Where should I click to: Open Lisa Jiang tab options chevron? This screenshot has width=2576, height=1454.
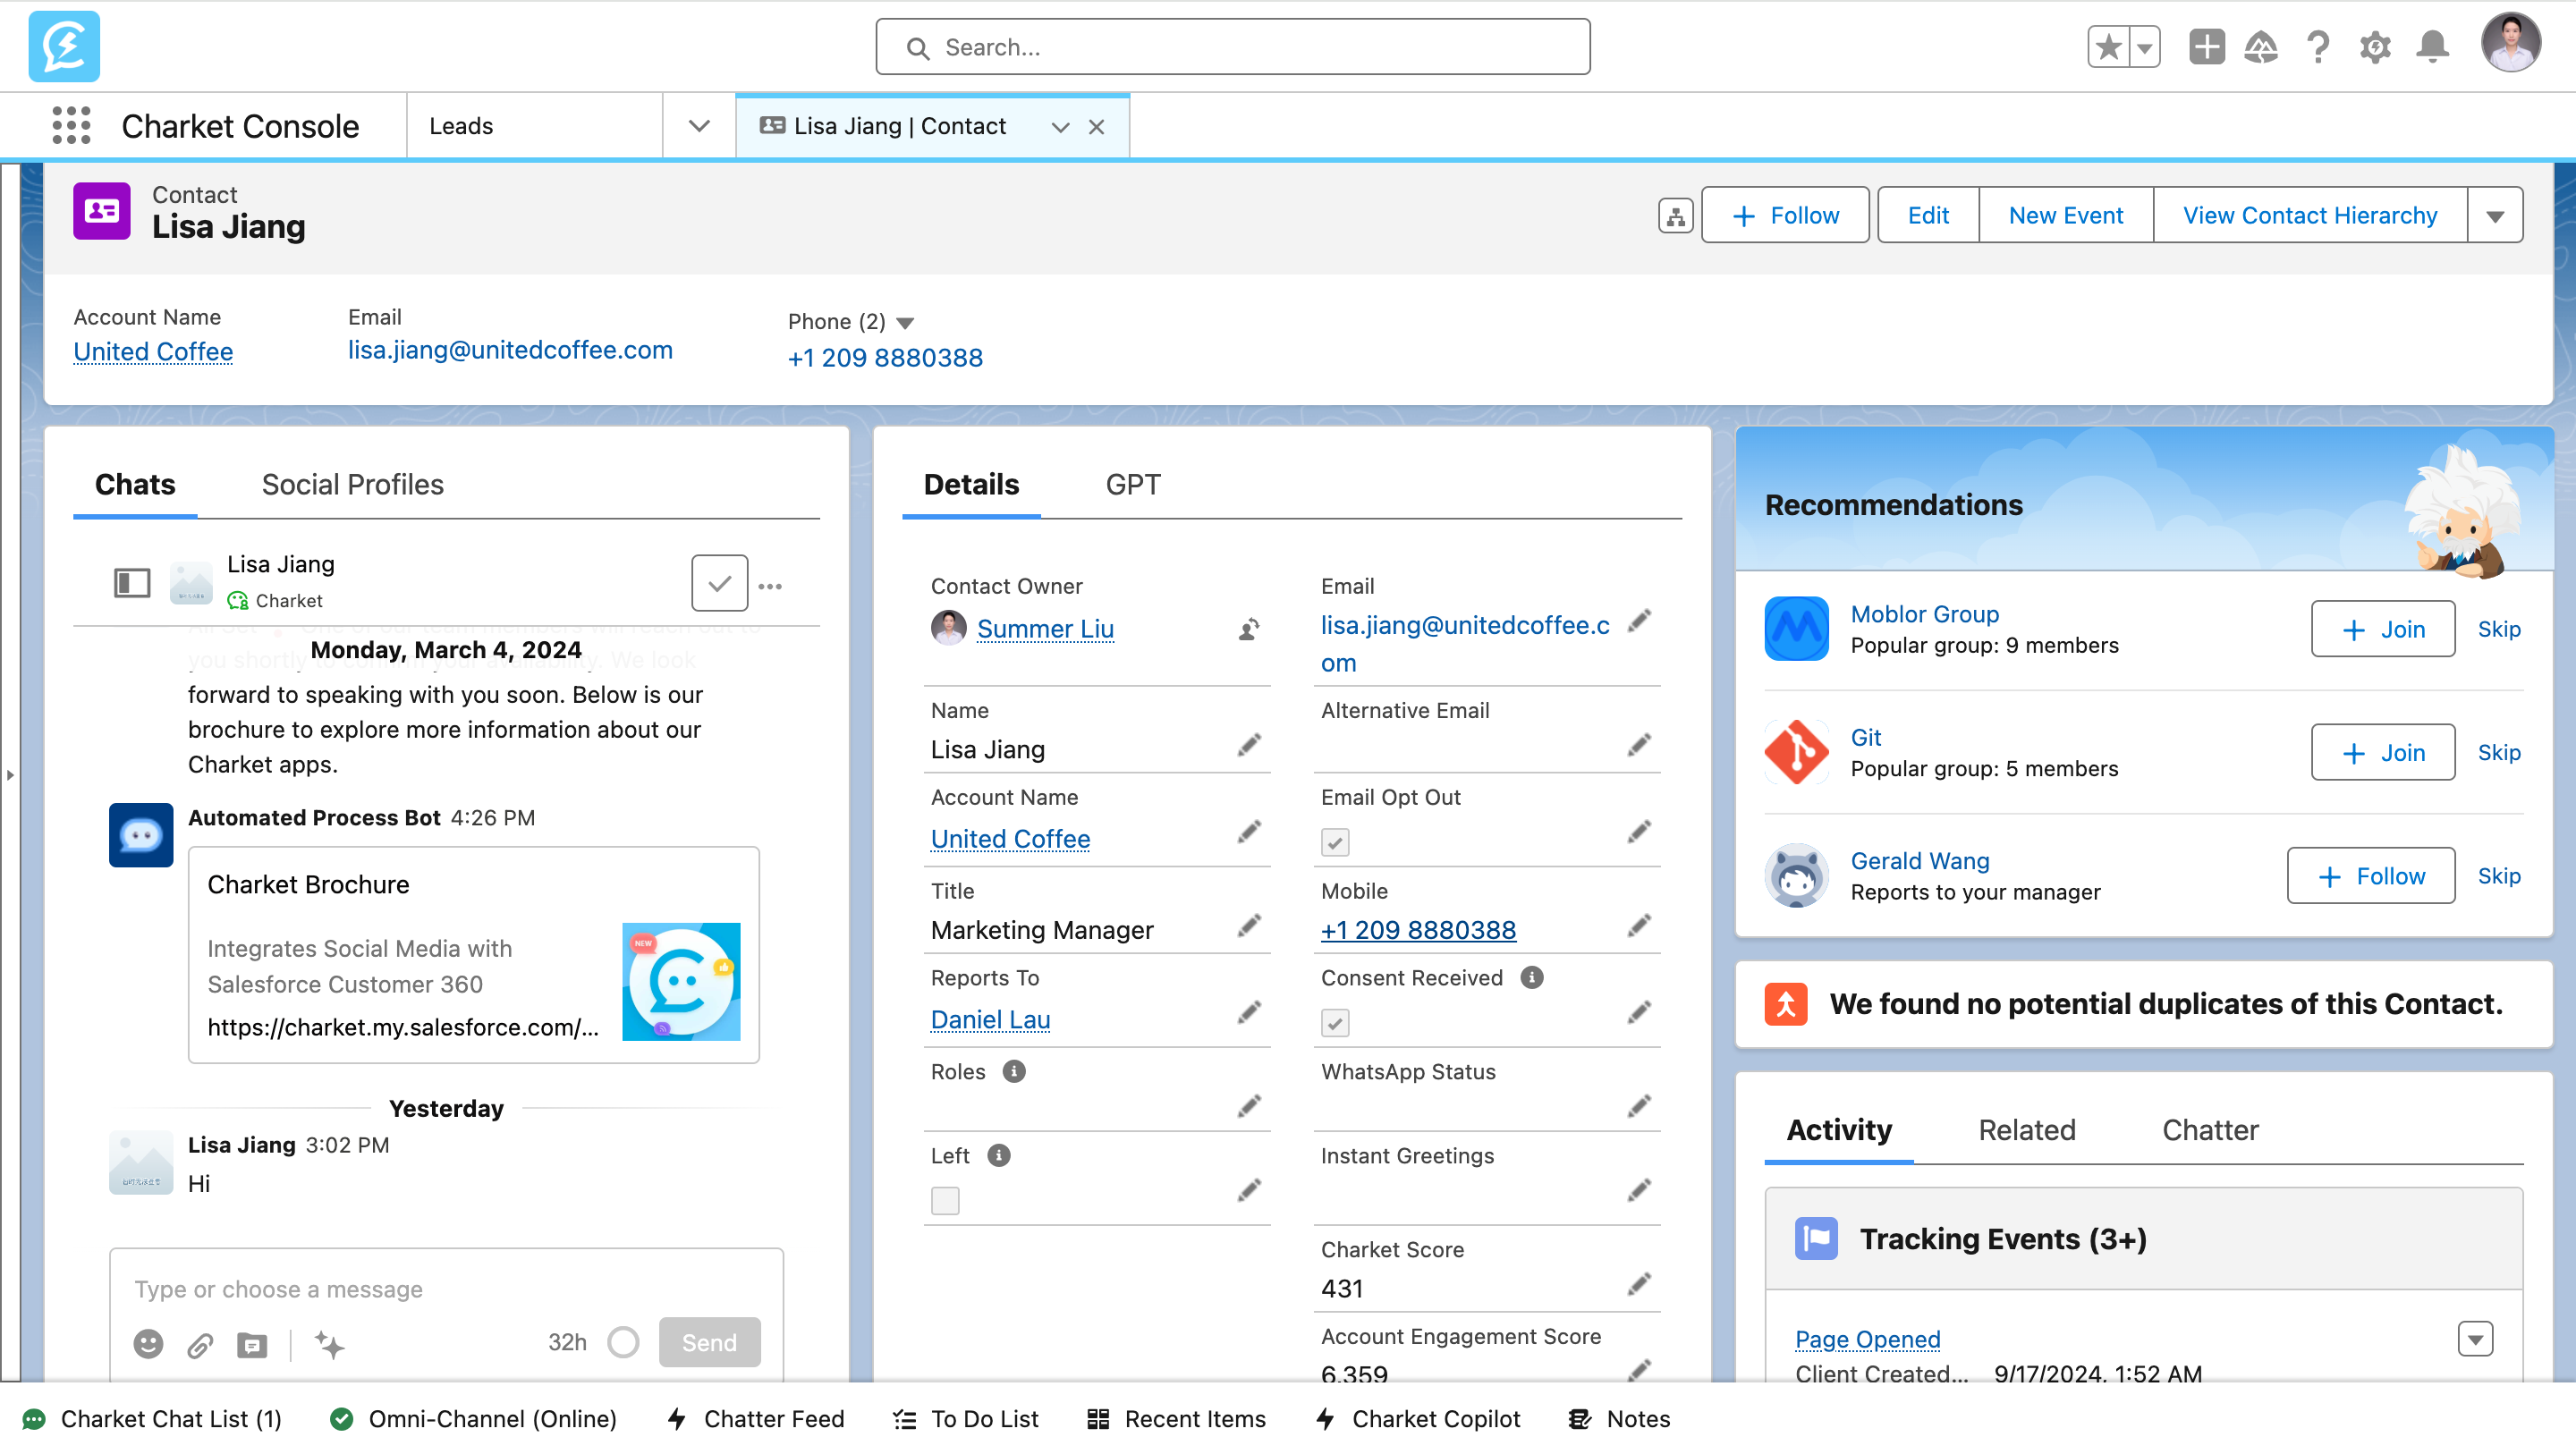click(1060, 126)
